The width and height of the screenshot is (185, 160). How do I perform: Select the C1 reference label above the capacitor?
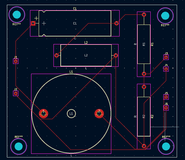click(75, 9)
